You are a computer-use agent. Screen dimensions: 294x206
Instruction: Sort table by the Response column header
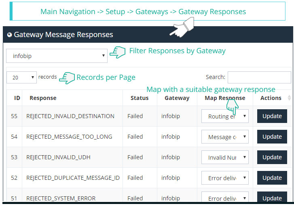[43, 98]
